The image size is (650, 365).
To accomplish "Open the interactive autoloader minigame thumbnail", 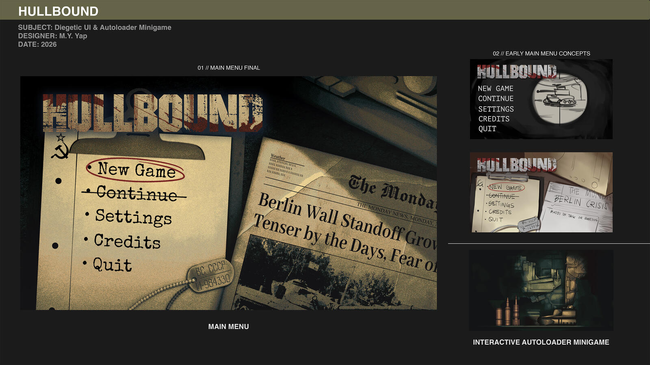I will pos(541,290).
